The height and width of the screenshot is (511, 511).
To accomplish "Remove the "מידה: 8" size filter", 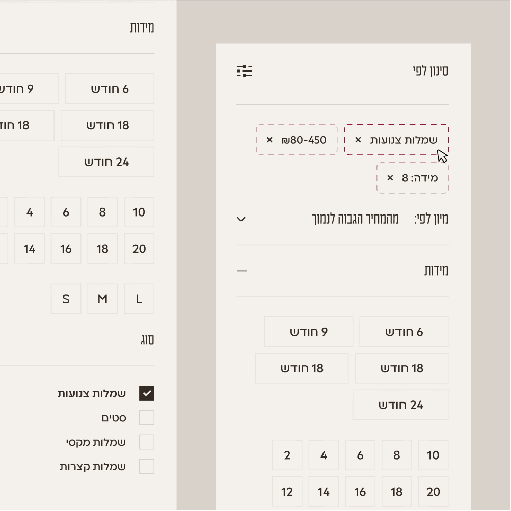I will (389, 178).
